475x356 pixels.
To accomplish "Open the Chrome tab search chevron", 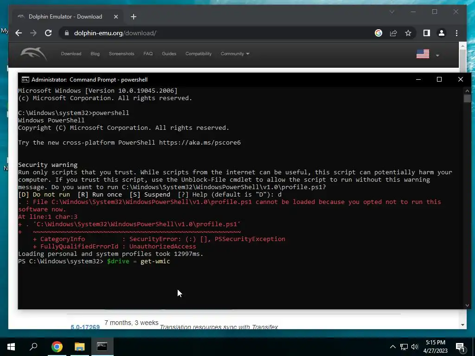I will tap(392, 12).
